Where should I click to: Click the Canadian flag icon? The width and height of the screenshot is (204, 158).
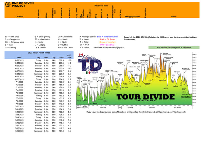(x=81, y=54)
